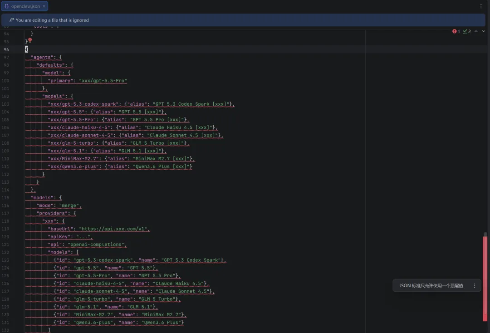
Task: Click the "apiKey" key
Action: (x=59, y=237)
